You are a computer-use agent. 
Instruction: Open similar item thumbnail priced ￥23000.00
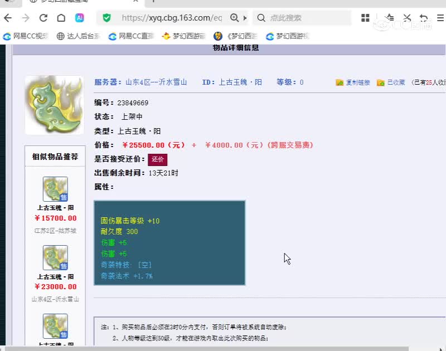click(x=55, y=257)
